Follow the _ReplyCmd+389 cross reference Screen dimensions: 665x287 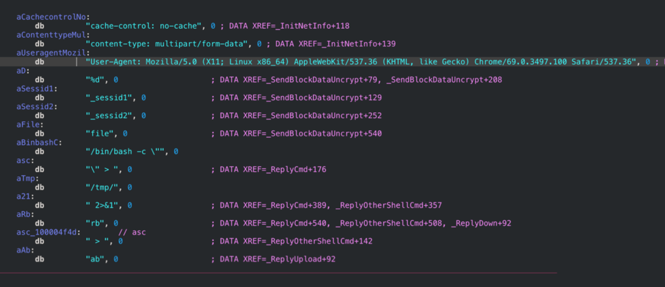(296, 205)
